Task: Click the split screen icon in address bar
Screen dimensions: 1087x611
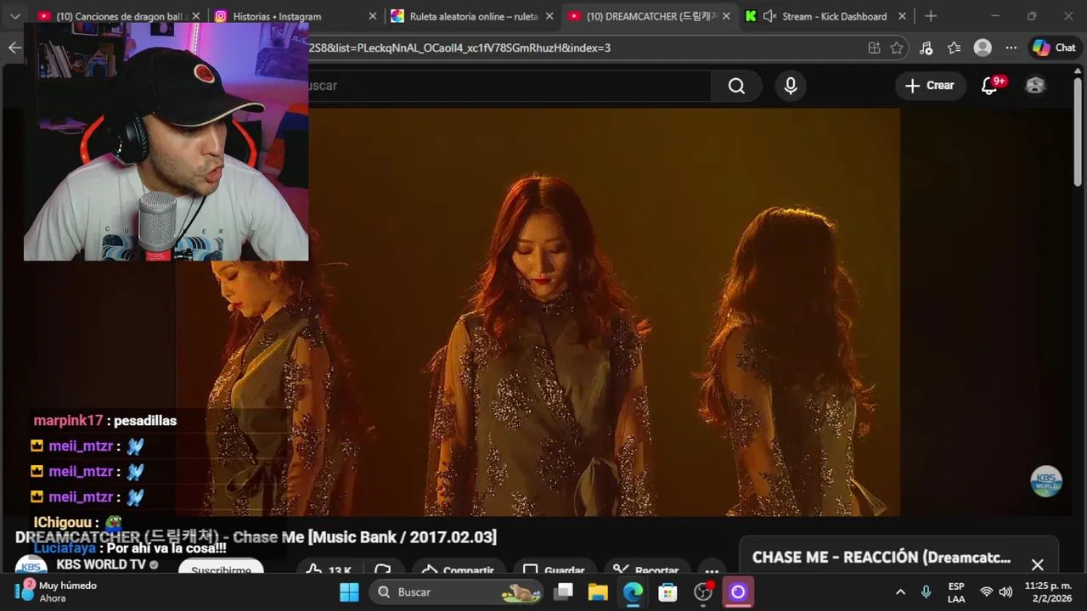Action: point(874,48)
